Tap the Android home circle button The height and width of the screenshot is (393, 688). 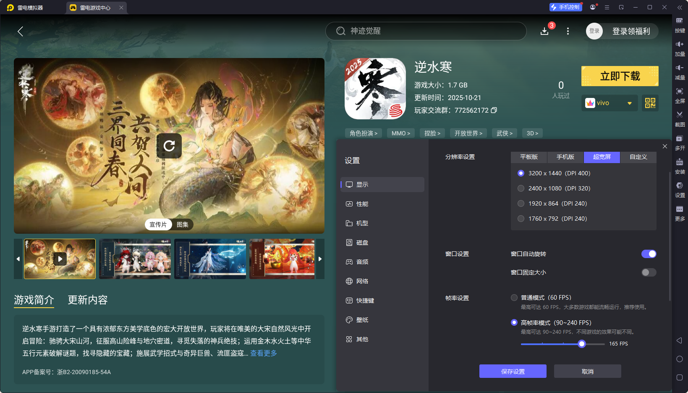[x=680, y=359]
